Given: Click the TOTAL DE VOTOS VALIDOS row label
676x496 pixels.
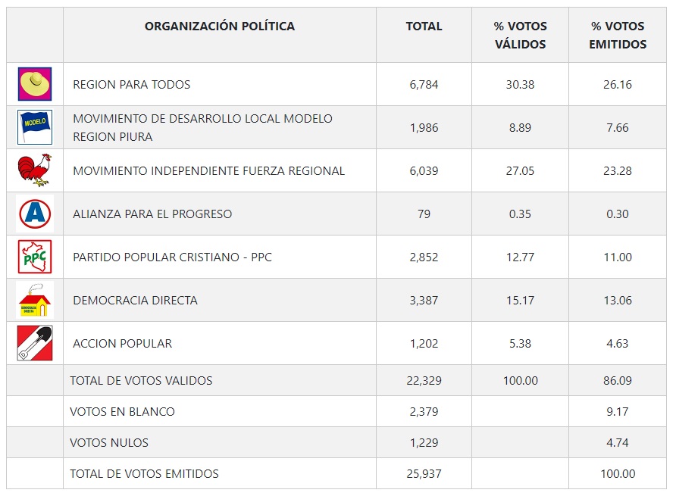Looking at the screenshot, I should point(141,381).
